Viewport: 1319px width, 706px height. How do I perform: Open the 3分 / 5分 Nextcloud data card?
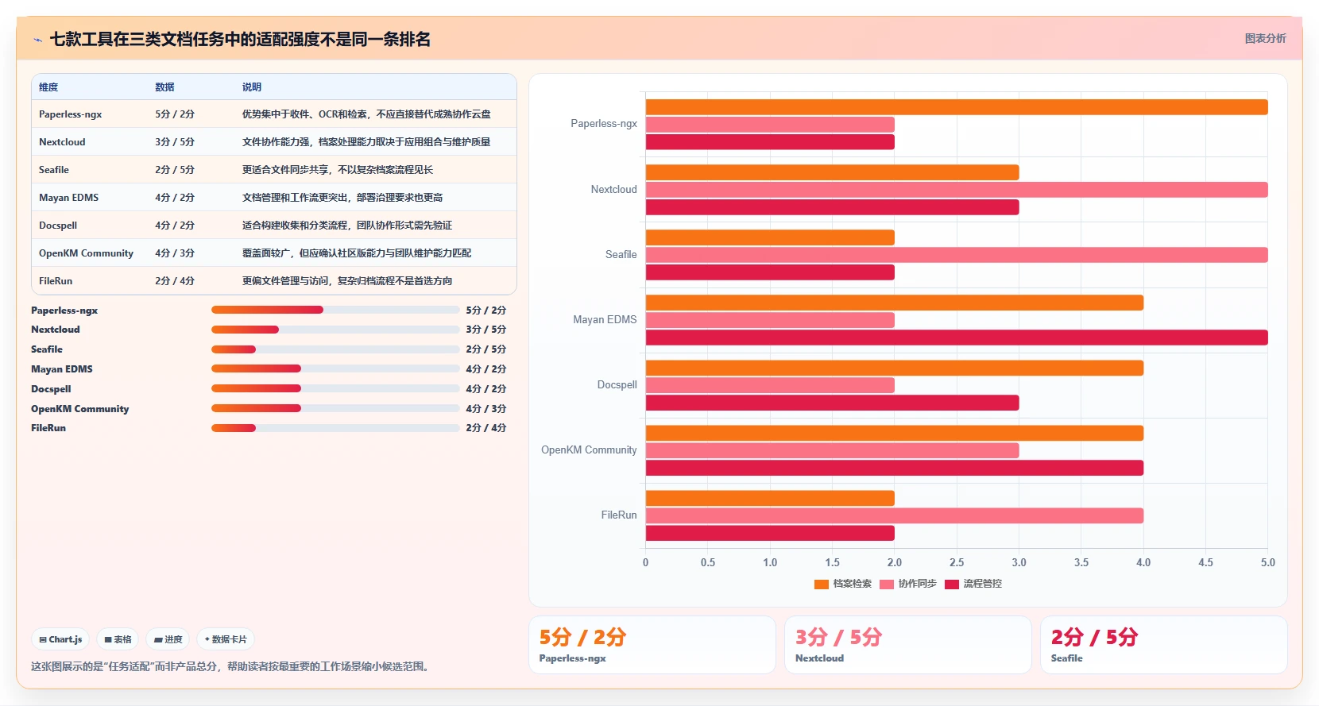coord(908,645)
